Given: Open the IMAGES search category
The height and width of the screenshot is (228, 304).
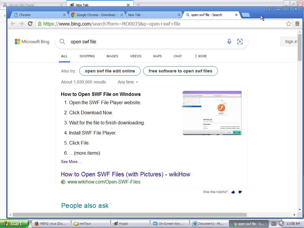Looking at the screenshot, I should tap(112, 56).
